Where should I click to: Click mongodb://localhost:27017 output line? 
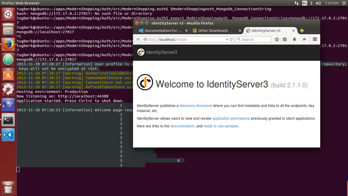click(x=46, y=32)
